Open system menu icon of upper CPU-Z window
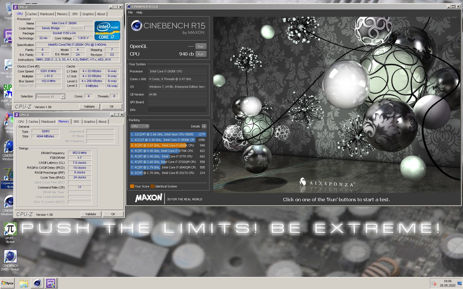The height and width of the screenshot is (289, 463). click(x=15, y=7)
